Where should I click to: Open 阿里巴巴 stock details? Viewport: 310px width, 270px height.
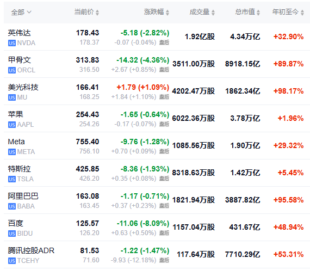point(23,196)
